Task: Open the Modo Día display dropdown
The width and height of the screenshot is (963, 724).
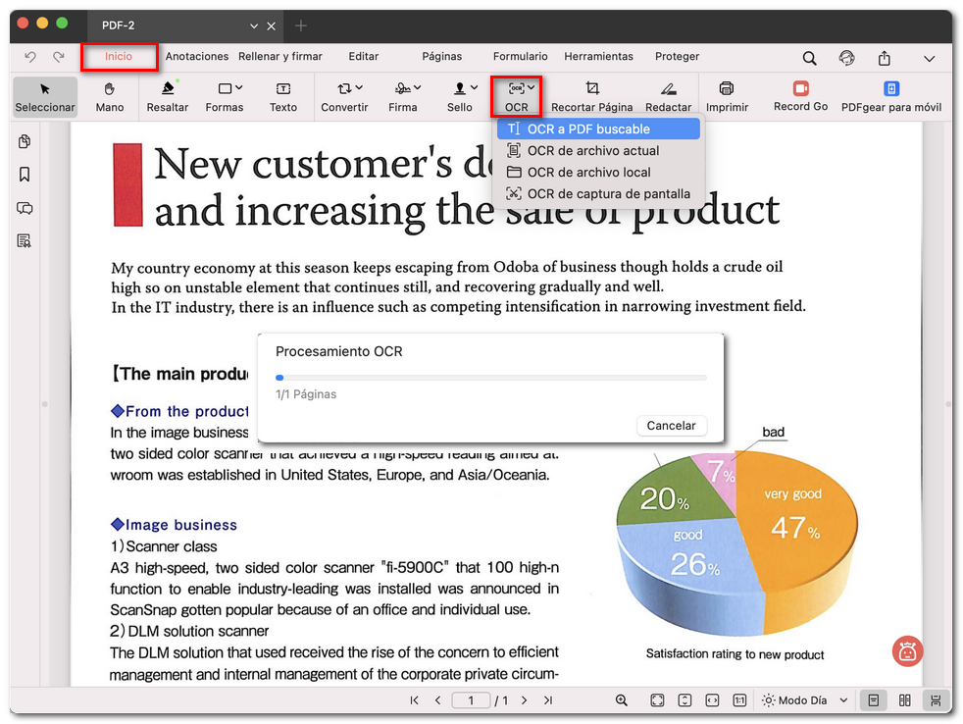Action: pyautogui.click(x=804, y=699)
